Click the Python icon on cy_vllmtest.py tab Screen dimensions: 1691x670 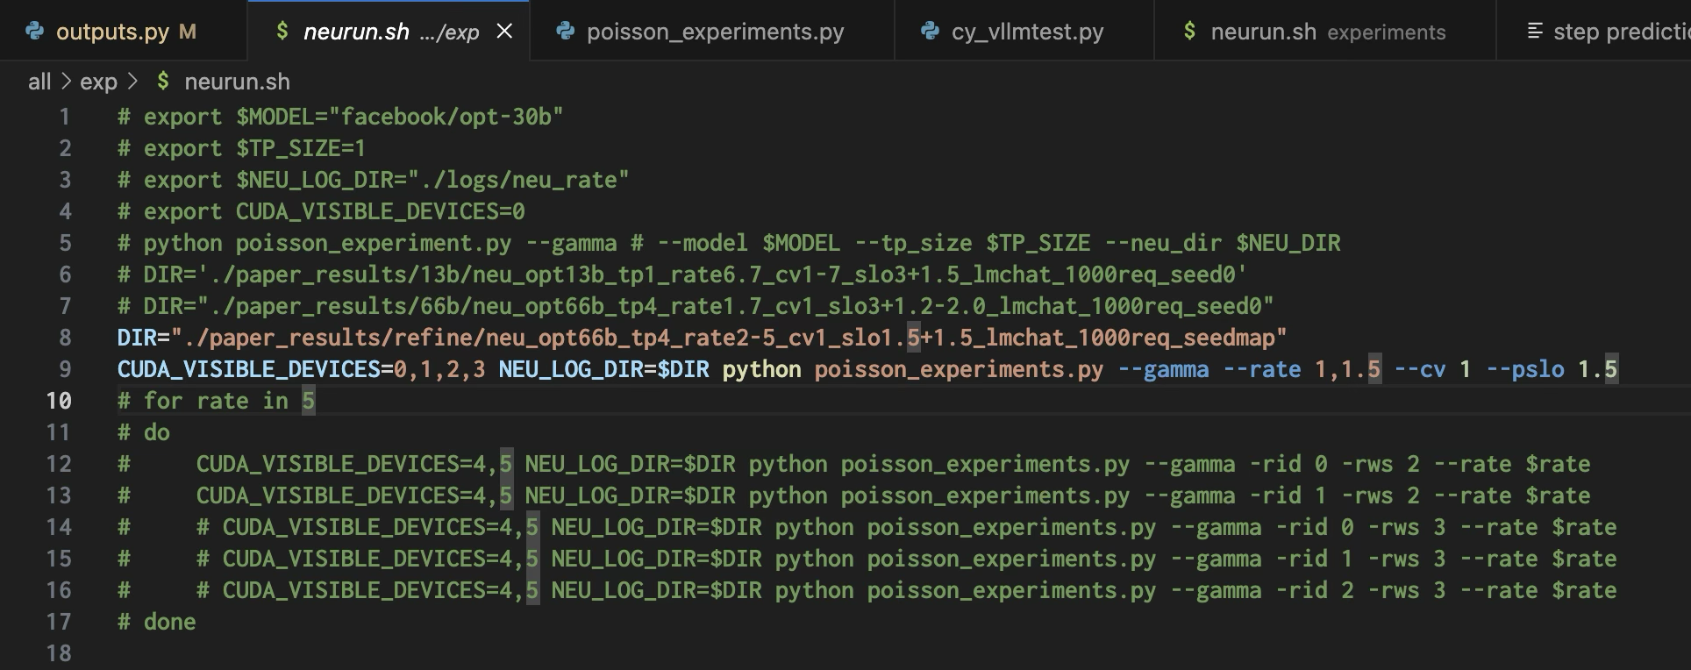coord(930,32)
